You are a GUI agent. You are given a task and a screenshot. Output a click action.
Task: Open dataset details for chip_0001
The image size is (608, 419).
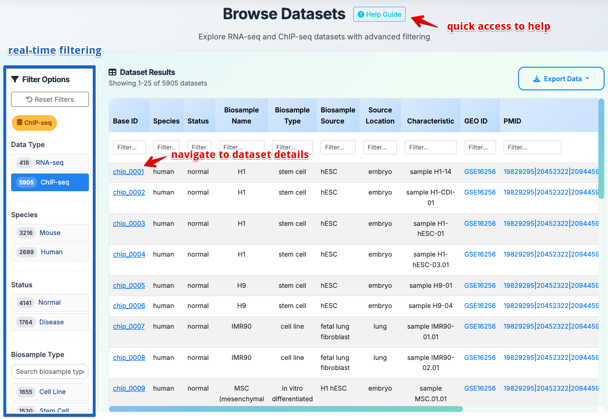tap(128, 172)
